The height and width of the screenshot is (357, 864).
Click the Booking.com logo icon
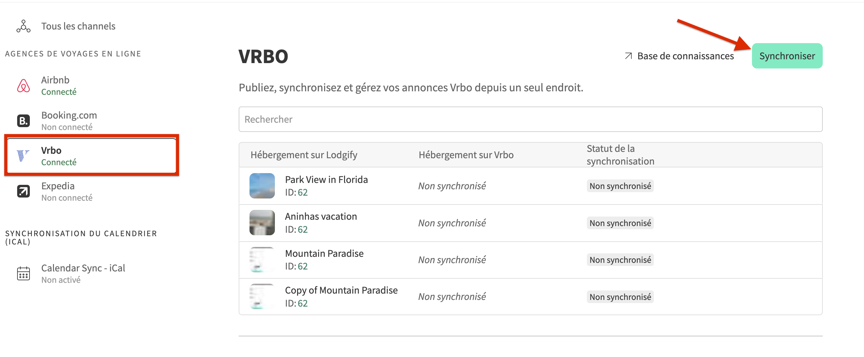(23, 120)
